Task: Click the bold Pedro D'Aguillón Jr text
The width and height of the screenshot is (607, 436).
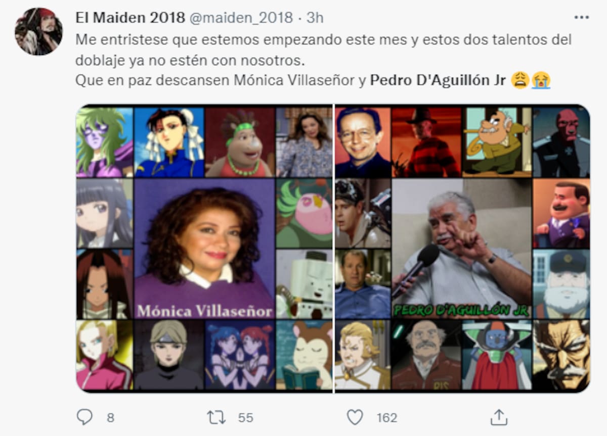Action: pyautogui.click(x=438, y=80)
